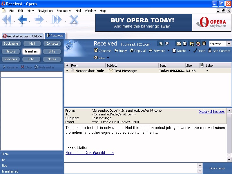Screen dimensions: 232x174
Task: Open the dropdown arrow beside the eye View button
Action: point(108,58)
